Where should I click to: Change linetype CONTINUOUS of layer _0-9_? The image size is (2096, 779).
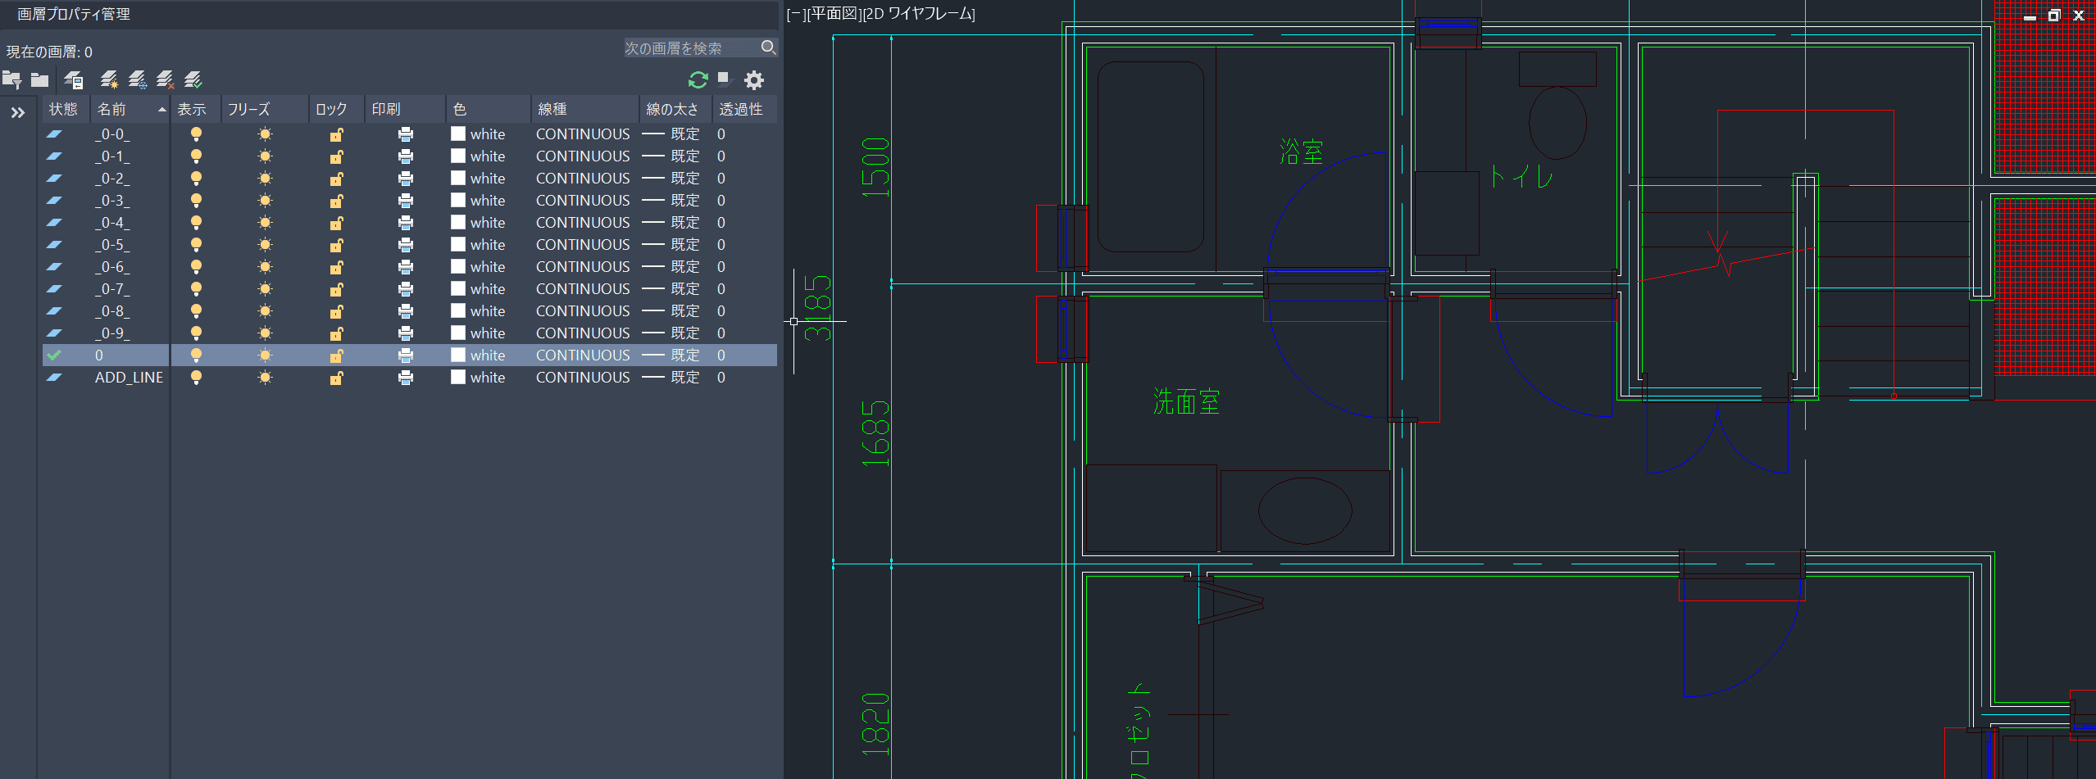pos(583,333)
